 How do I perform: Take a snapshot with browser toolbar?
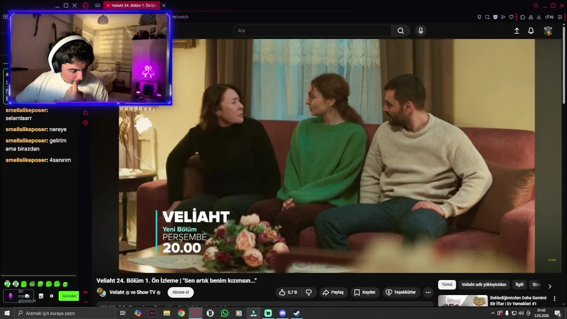(487, 17)
